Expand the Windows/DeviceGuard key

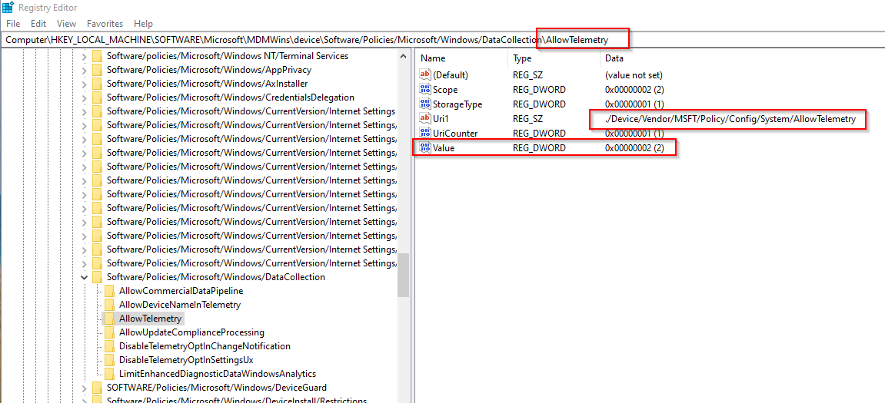(85, 388)
